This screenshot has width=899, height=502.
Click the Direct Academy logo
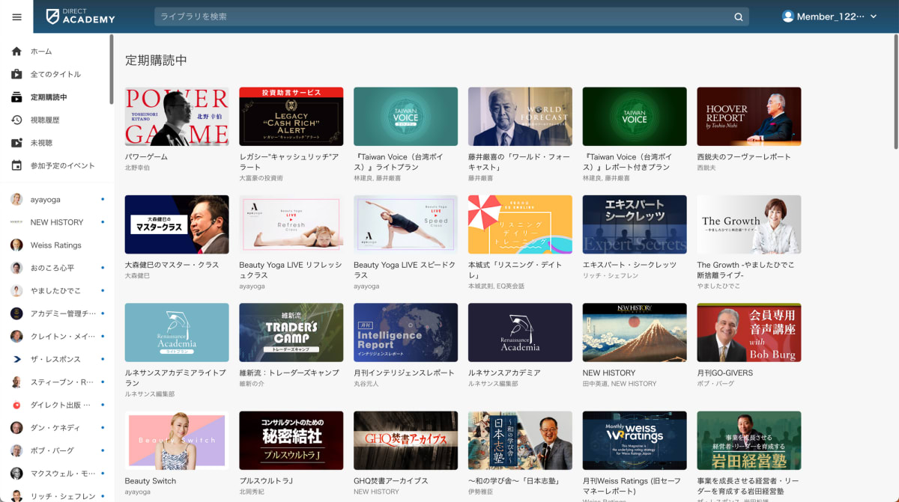point(80,16)
